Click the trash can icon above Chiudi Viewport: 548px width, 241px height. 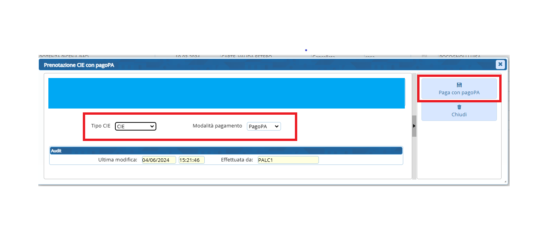coord(459,107)
